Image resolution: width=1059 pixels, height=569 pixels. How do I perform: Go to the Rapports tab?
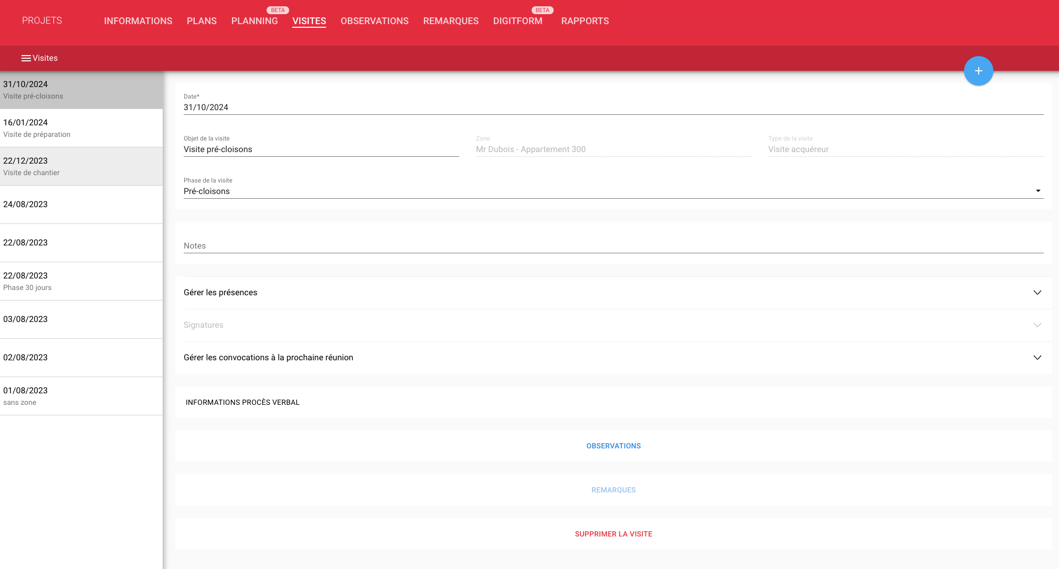tap(585, 21)
